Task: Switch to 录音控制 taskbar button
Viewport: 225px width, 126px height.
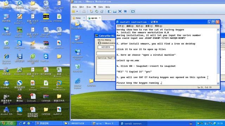Action: coord(49,123)
